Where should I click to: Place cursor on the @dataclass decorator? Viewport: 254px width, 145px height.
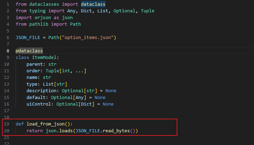point(29,51)
